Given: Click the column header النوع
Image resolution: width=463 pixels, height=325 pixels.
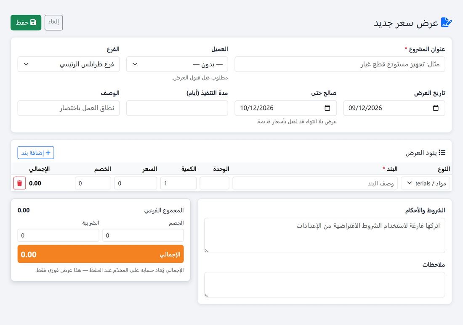Looking at the screenshot, I should coord(444,169).
